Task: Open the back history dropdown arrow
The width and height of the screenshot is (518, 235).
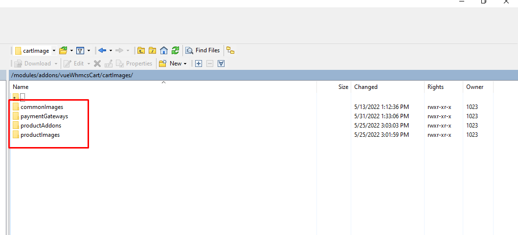Action: pos(111,51)
